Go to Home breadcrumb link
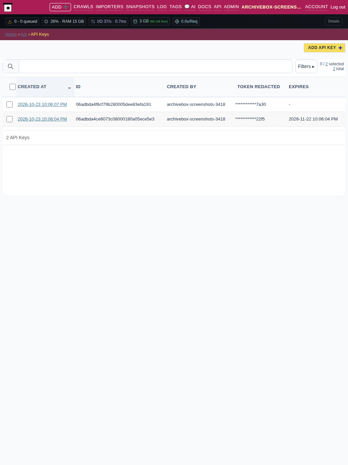348x465 pixels. 11,34
